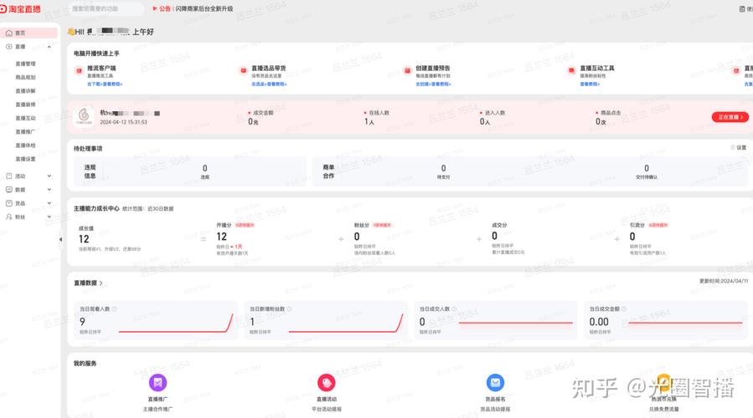753x418 pixels.
Task: Click the live room avatar thumbnail
Action: pos(84,115)
